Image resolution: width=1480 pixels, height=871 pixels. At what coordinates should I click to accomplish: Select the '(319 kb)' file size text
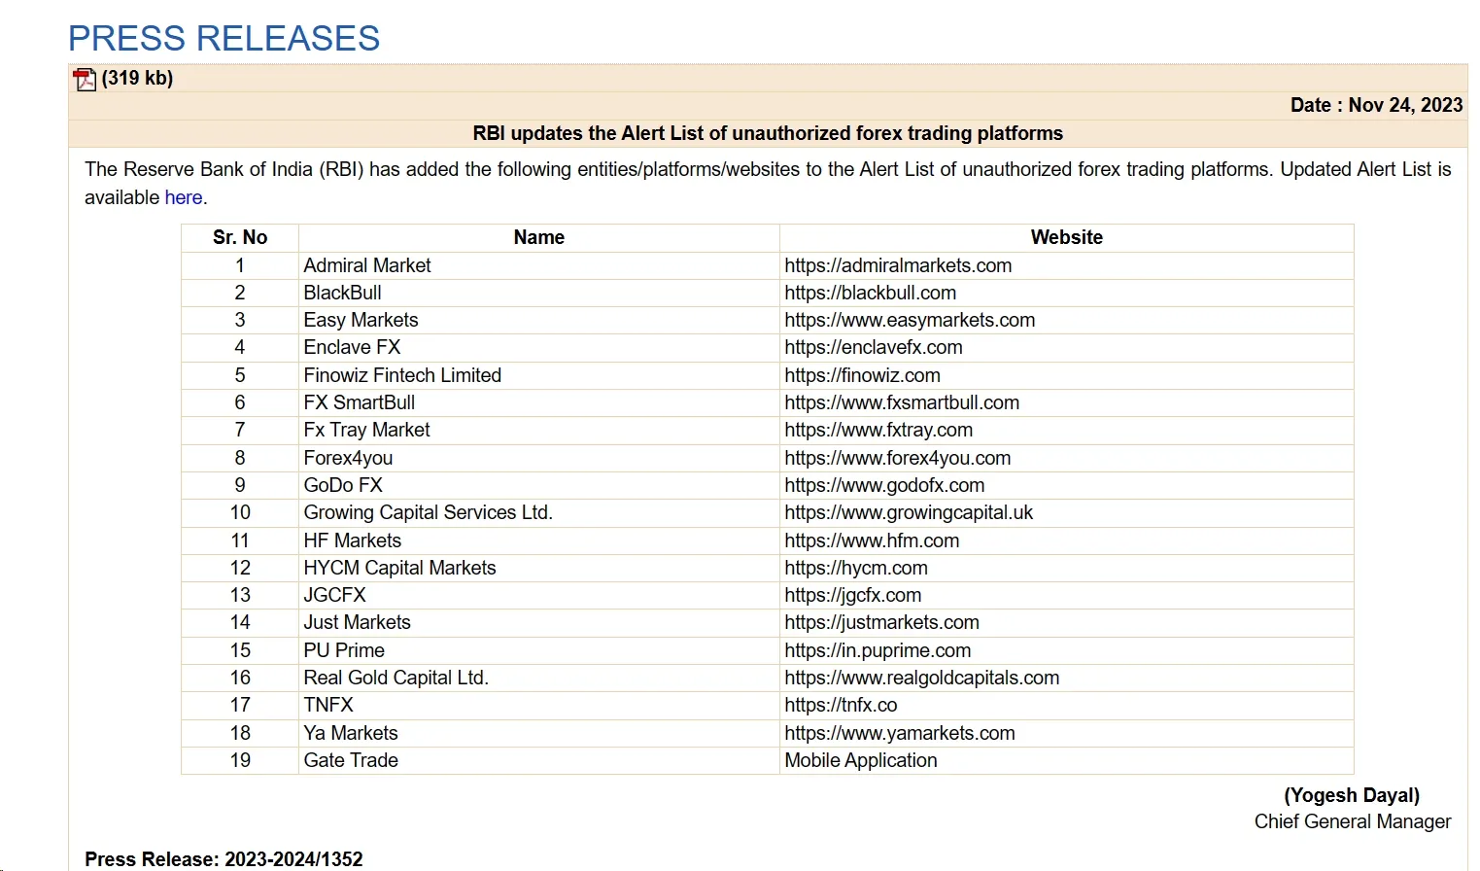pos(137,78)
